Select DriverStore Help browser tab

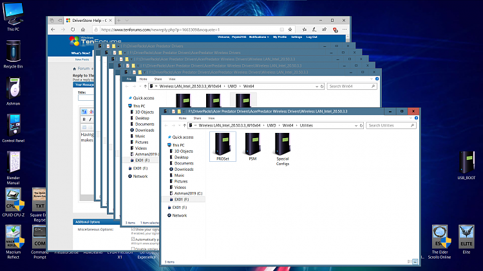tap(89, 21)
